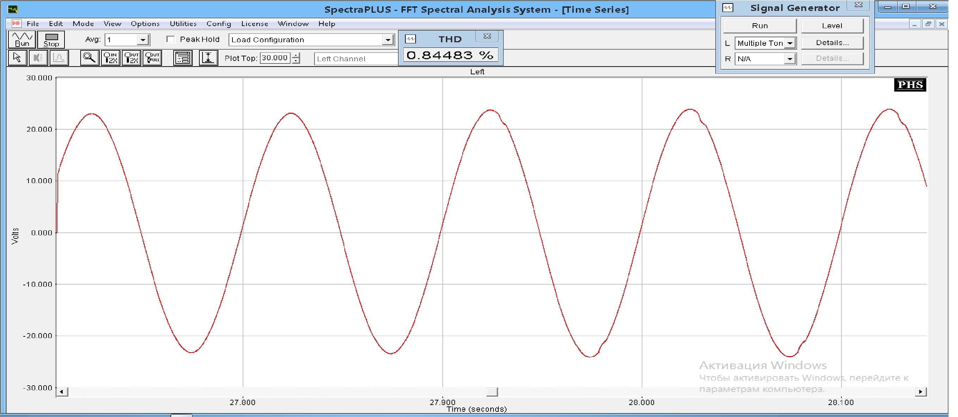Open the Mode menu
This screenshot has width=958, height=417.
point(83,24)
